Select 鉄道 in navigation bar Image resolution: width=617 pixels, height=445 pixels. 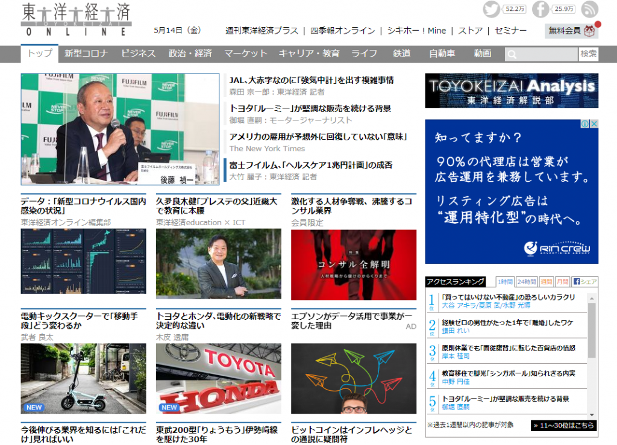402,54
